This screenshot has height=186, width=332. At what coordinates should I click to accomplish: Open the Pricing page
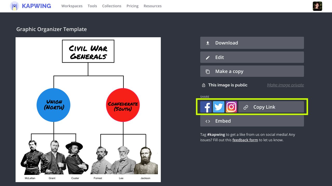click(132, 6)
